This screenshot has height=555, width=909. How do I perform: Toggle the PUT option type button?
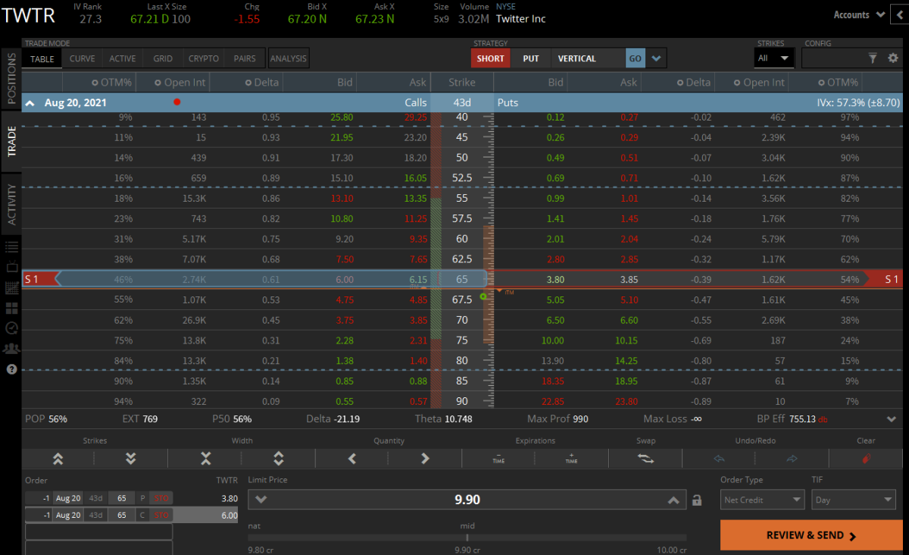click(x=531, y=58)
